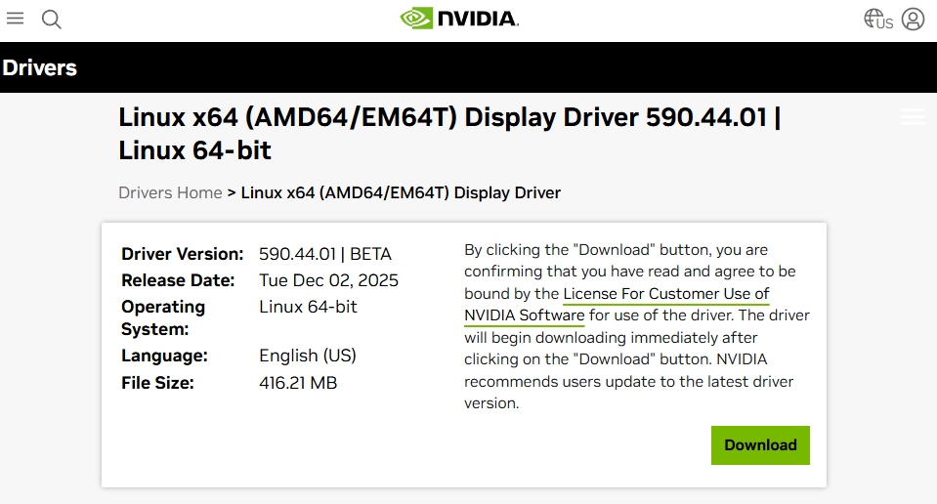Click the English (US) language value
The width and height of the screenshot is (937, 504).
tap(307, 356)
